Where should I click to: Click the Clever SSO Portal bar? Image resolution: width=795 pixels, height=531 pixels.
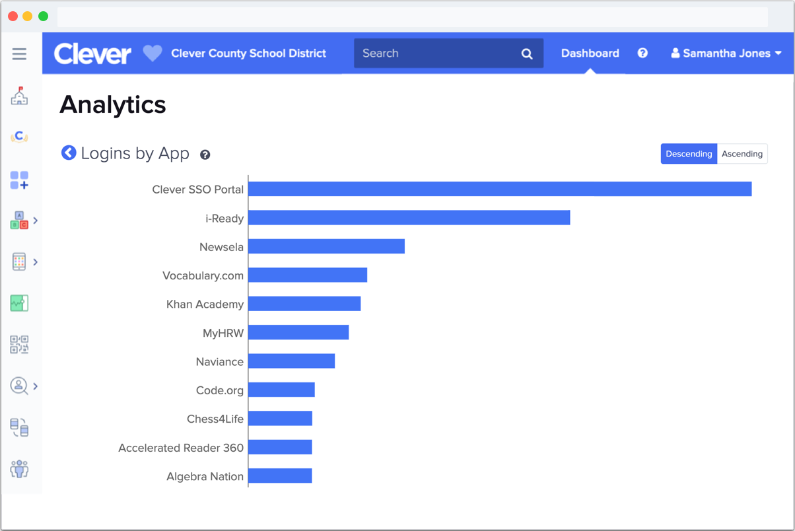point(500,189)
